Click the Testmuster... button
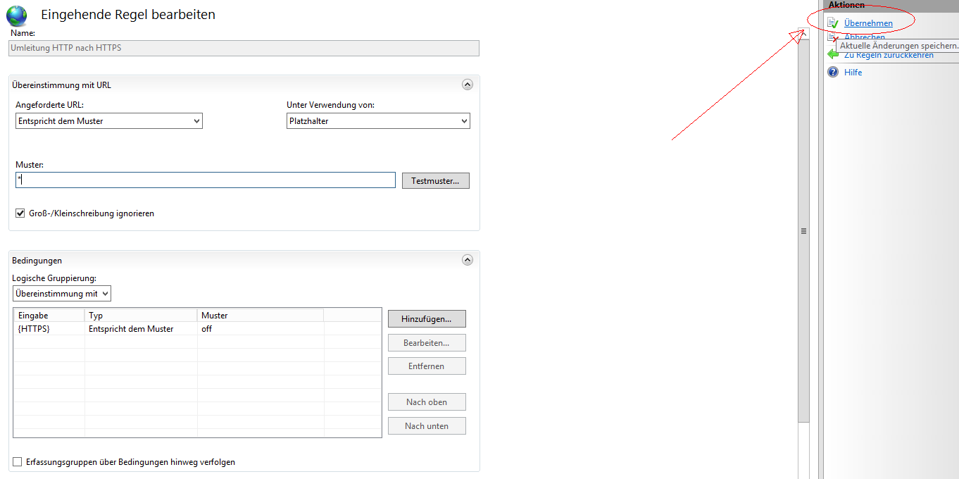The width and height of the screenshot is (959, 479). click(x=435, y=181)
